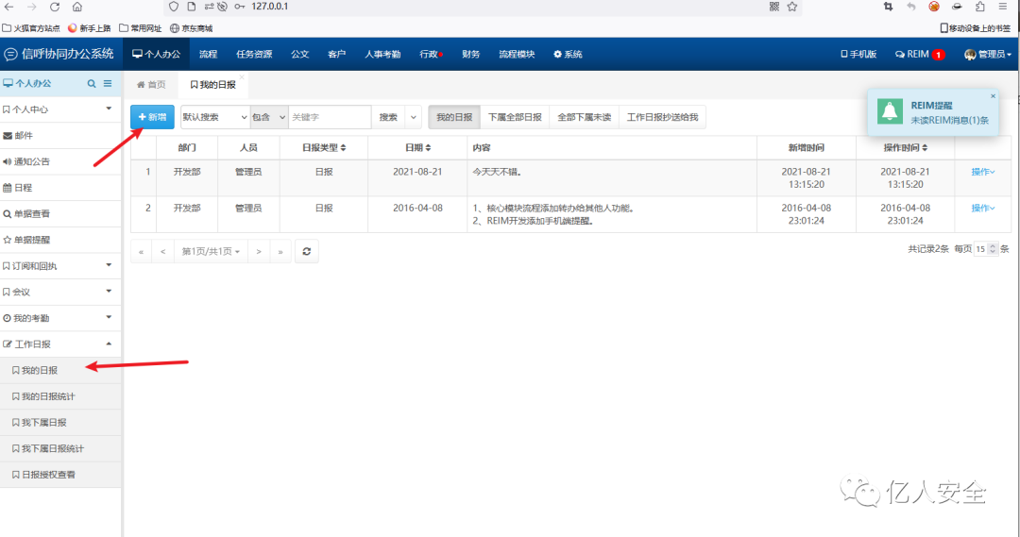Open the 系统 gear settings menu
The height and width of the screenshot is (537, 1020).
tap(568, 55)
